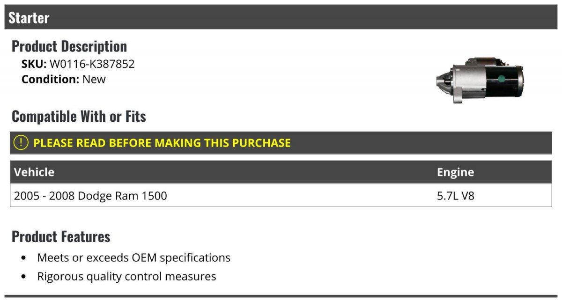Image resolution: width=562 pixels, height=302 pixels.
Task: Click the 5.7L V8 engine cell
Action: pyautogui.click(x=456, y=196)
